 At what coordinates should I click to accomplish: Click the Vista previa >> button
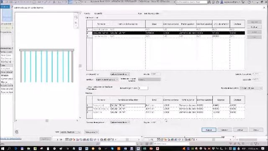tap(91, 132)
